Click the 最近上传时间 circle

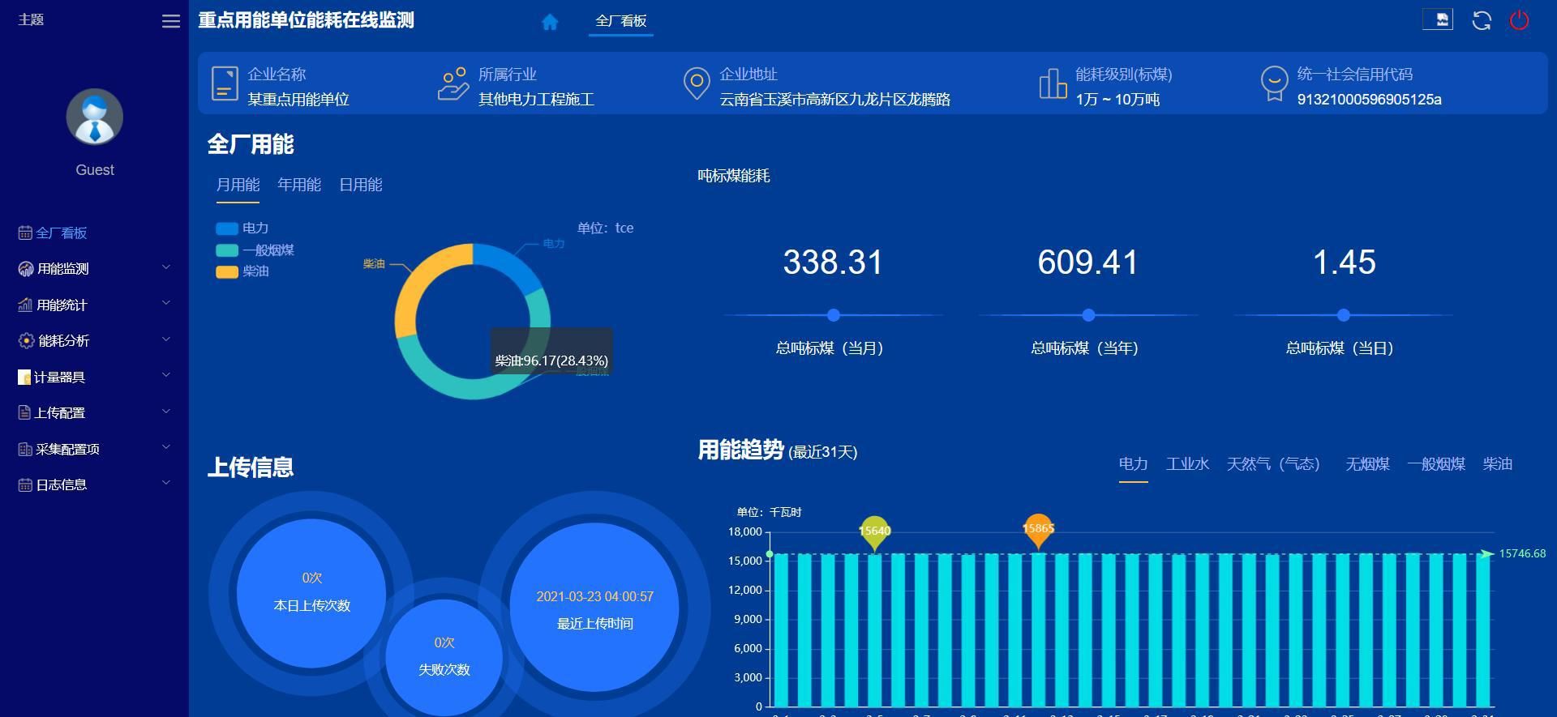coord(594,608)
